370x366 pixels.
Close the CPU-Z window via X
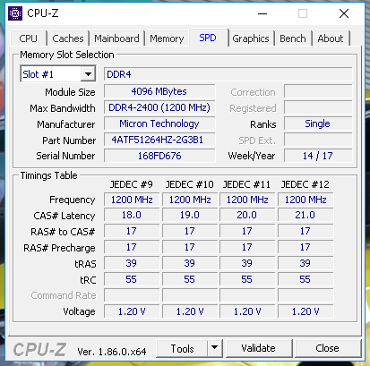click(344, 13)
